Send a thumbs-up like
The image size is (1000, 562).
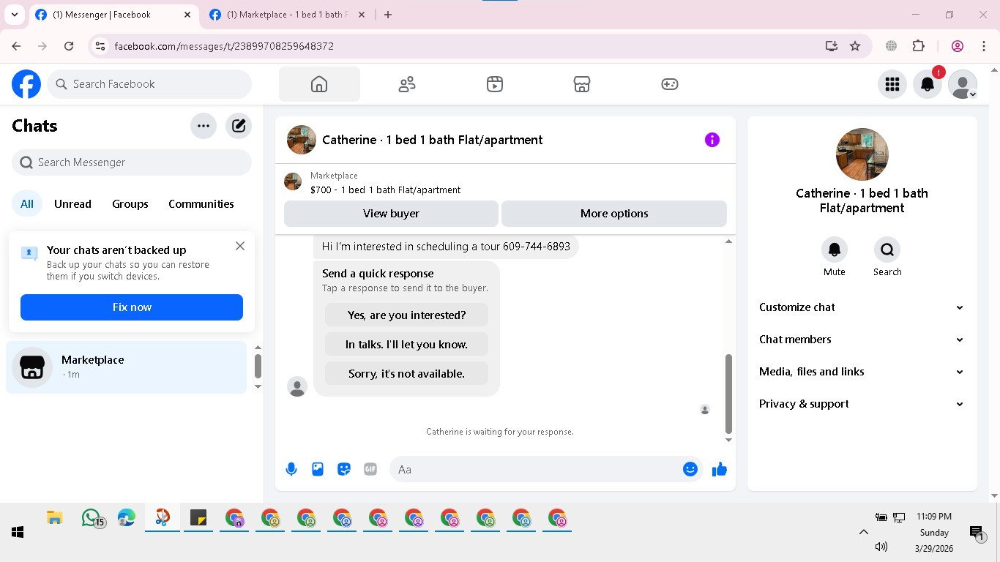click(x=720, y=469)
